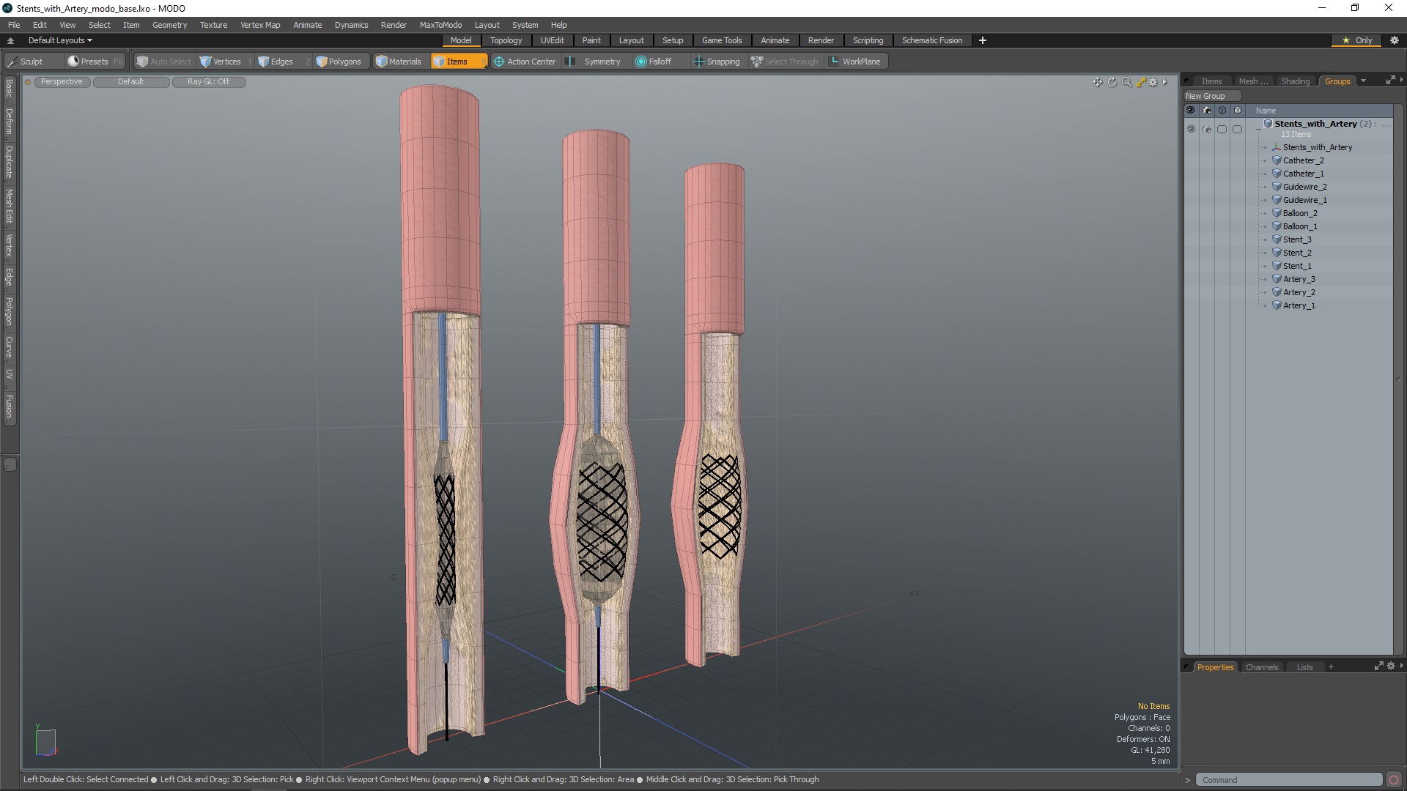Image resolution: width=1407 pixels, height=791 pixels.
Task: Select the Artery_3 item in tree
Action: tap(1298, 279)
